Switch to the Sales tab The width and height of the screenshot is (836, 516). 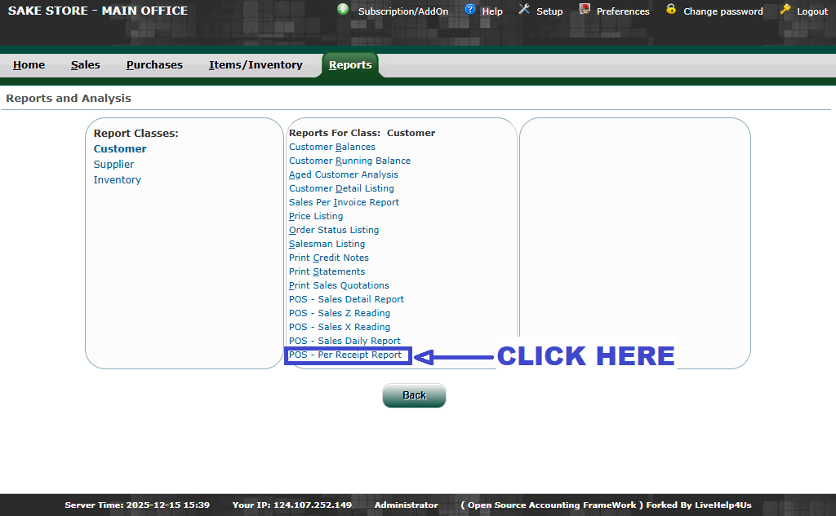85,65
